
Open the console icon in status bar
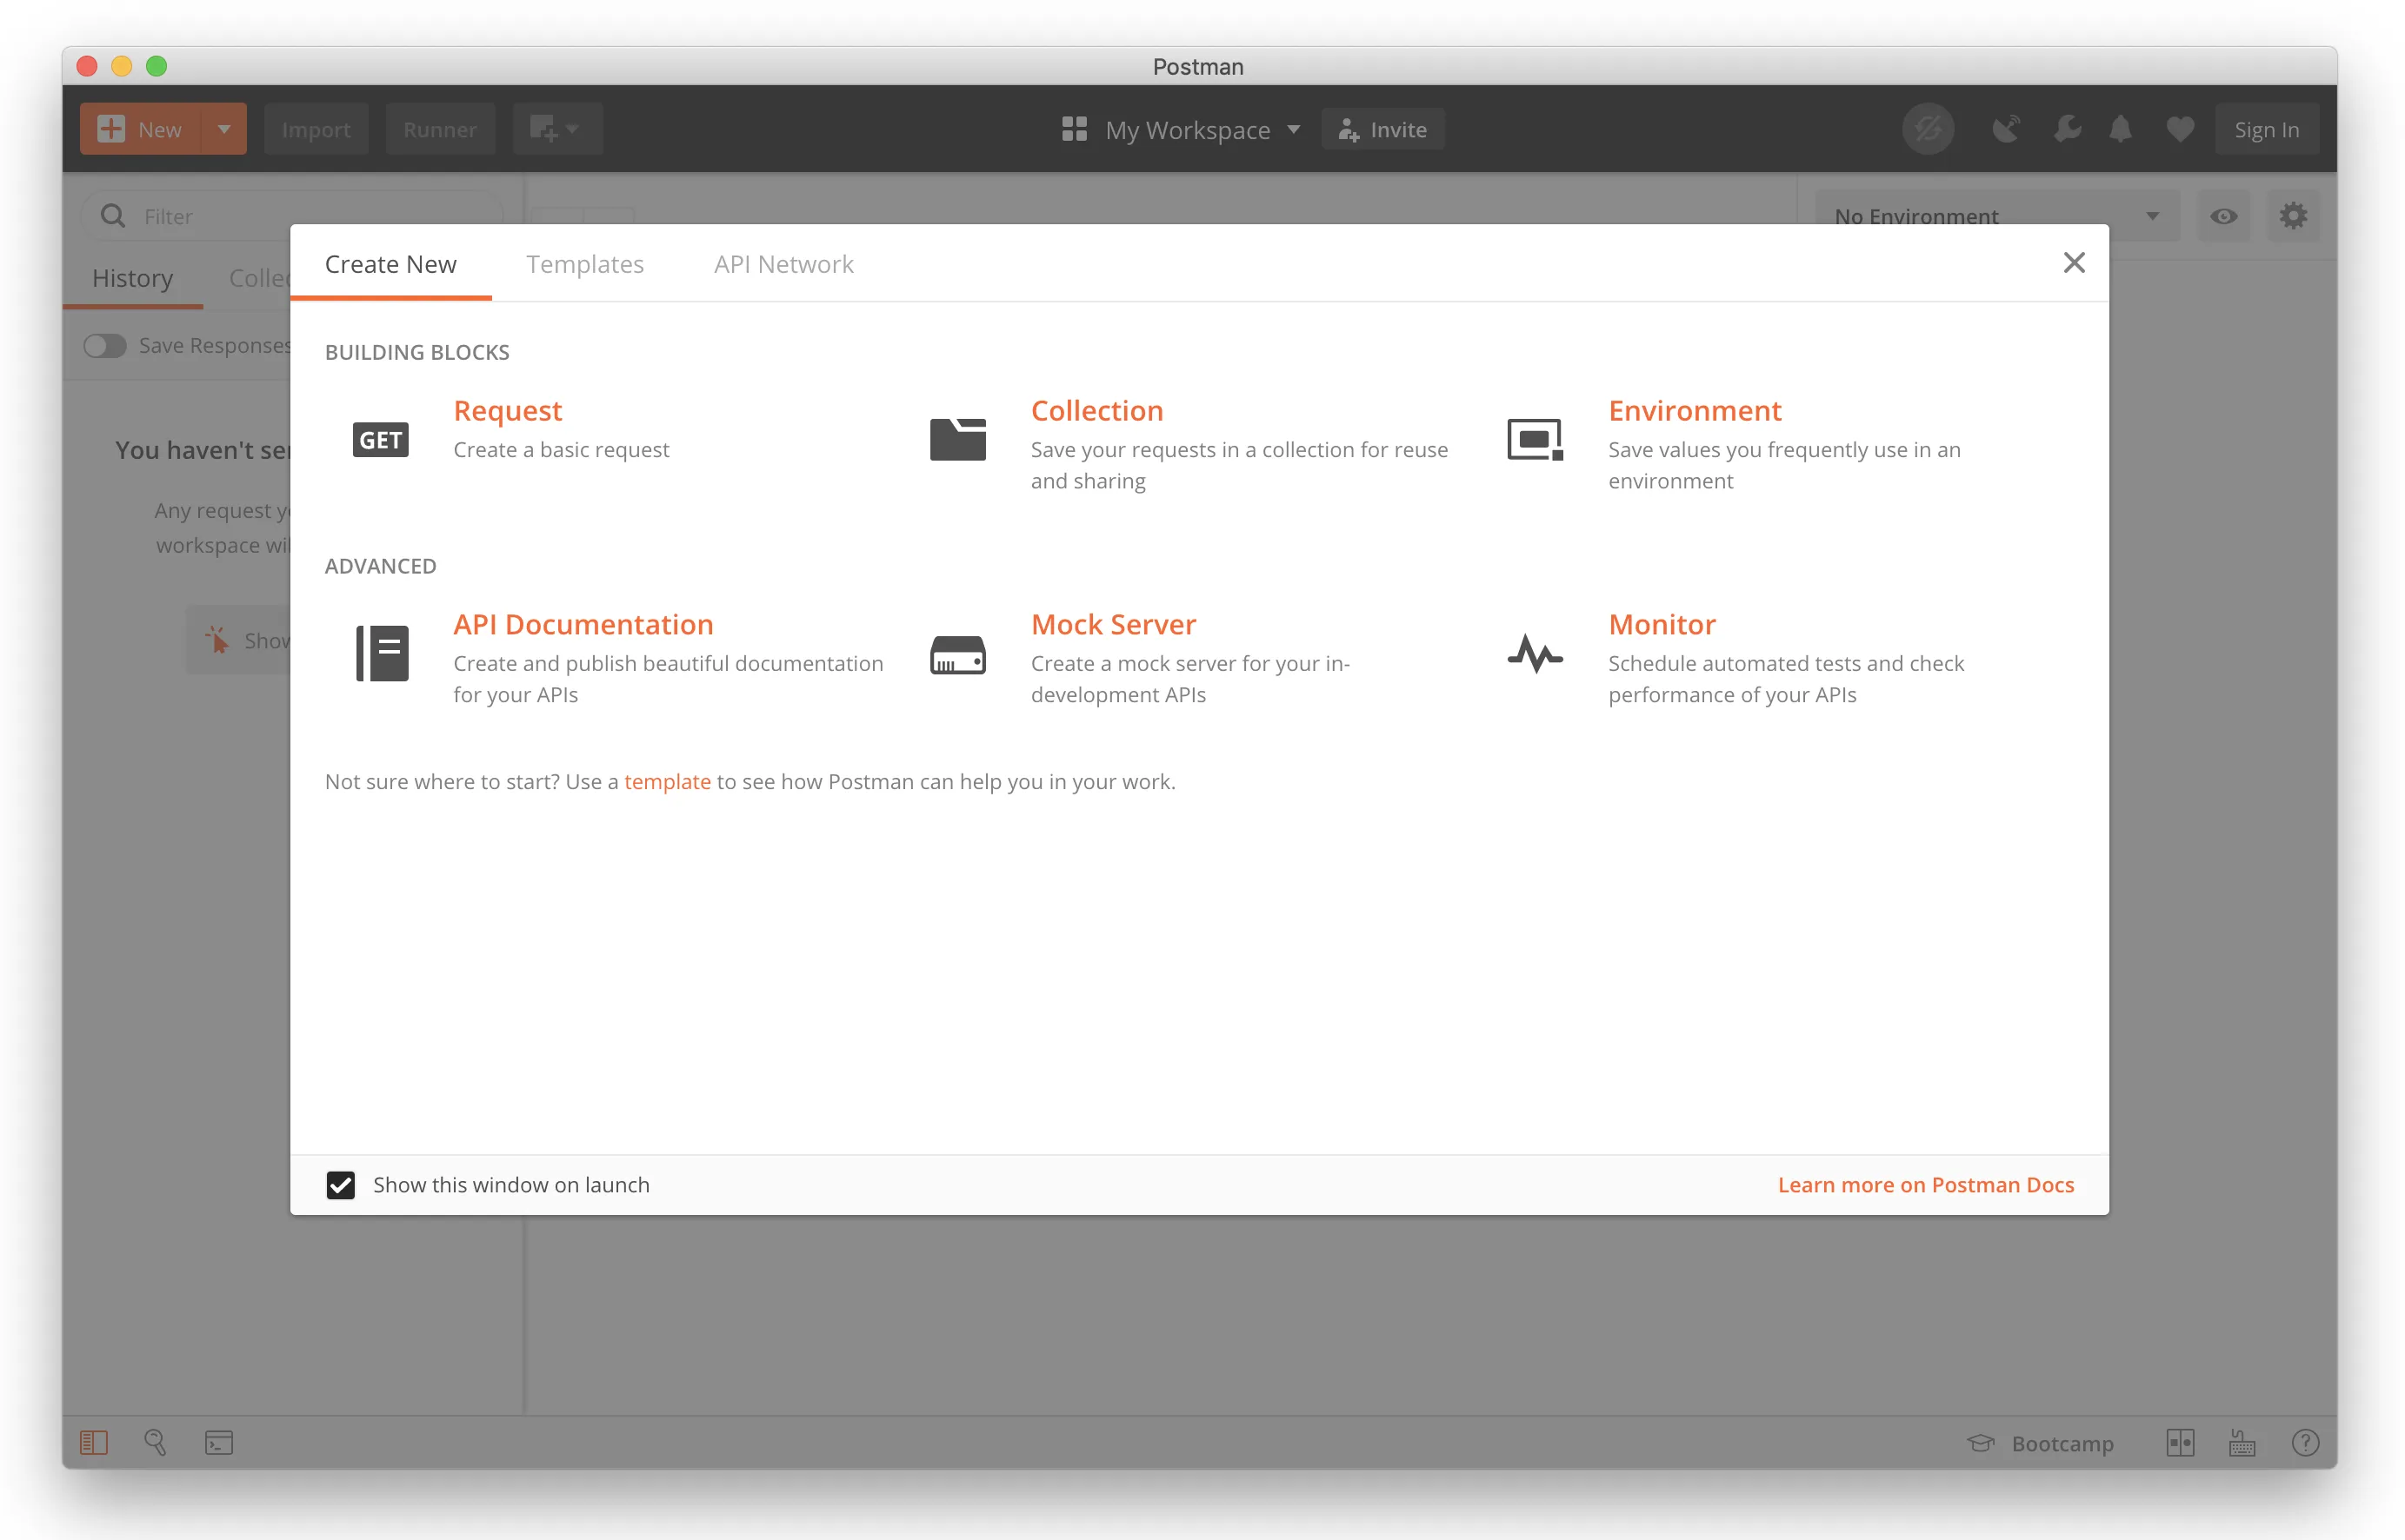(x=219, y=1443)
